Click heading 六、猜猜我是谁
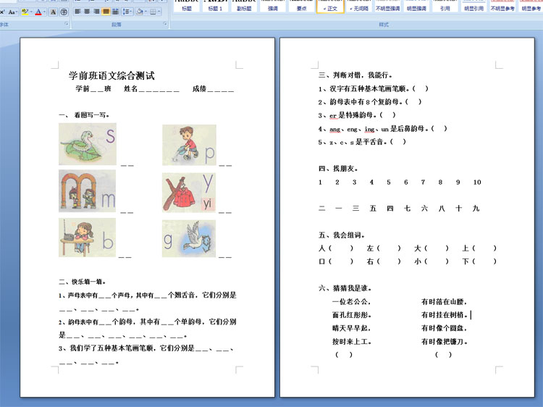Viewport: 543px width, 407px height. [x=345, y=288]
